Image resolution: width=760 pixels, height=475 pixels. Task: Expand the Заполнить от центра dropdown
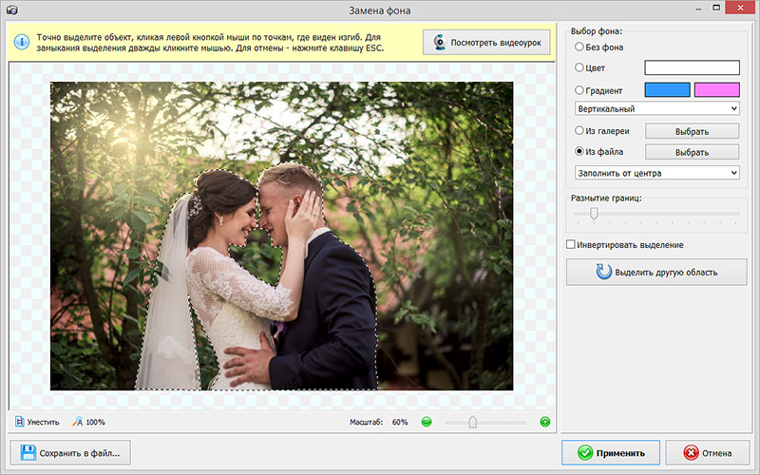click(x=657, y=173)
